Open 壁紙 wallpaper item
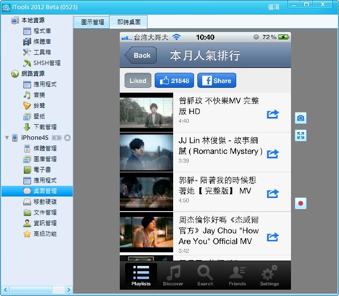 34,116
